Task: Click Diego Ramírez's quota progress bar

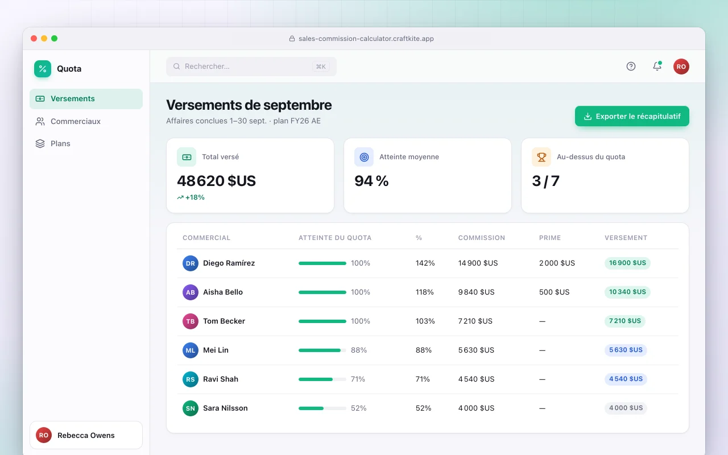Action: tap(322, 263)
